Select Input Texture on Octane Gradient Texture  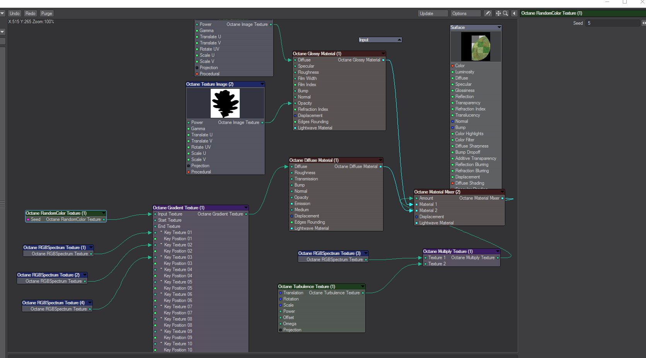170,214
